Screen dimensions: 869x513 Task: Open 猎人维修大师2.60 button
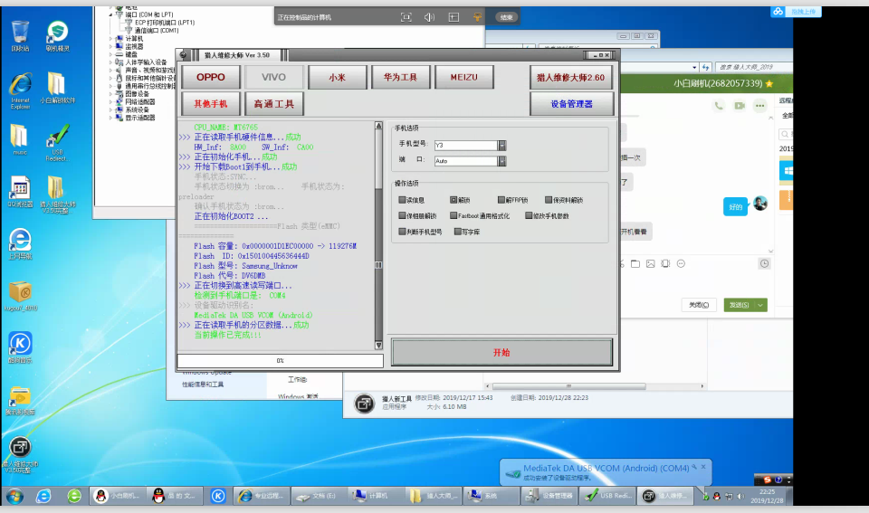click(571, 77)
